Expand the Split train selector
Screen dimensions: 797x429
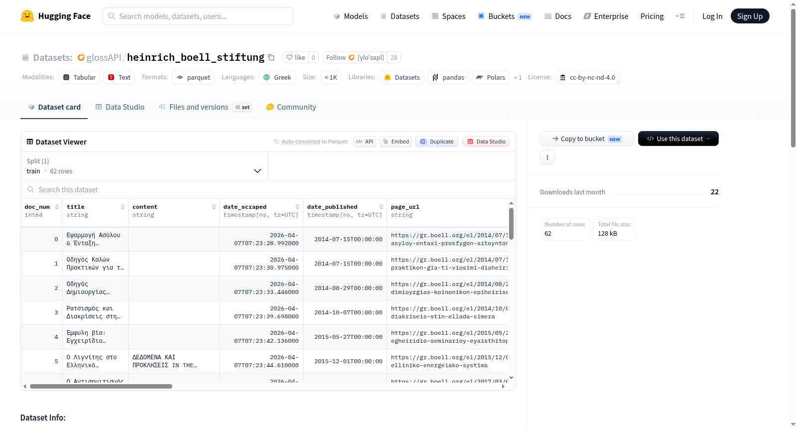click(144, 166)
